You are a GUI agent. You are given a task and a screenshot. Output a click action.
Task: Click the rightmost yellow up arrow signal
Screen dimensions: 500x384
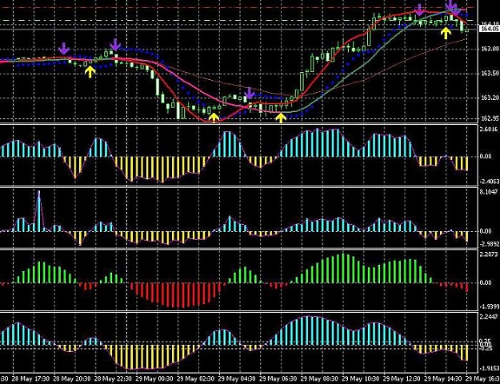coord(446,33)
